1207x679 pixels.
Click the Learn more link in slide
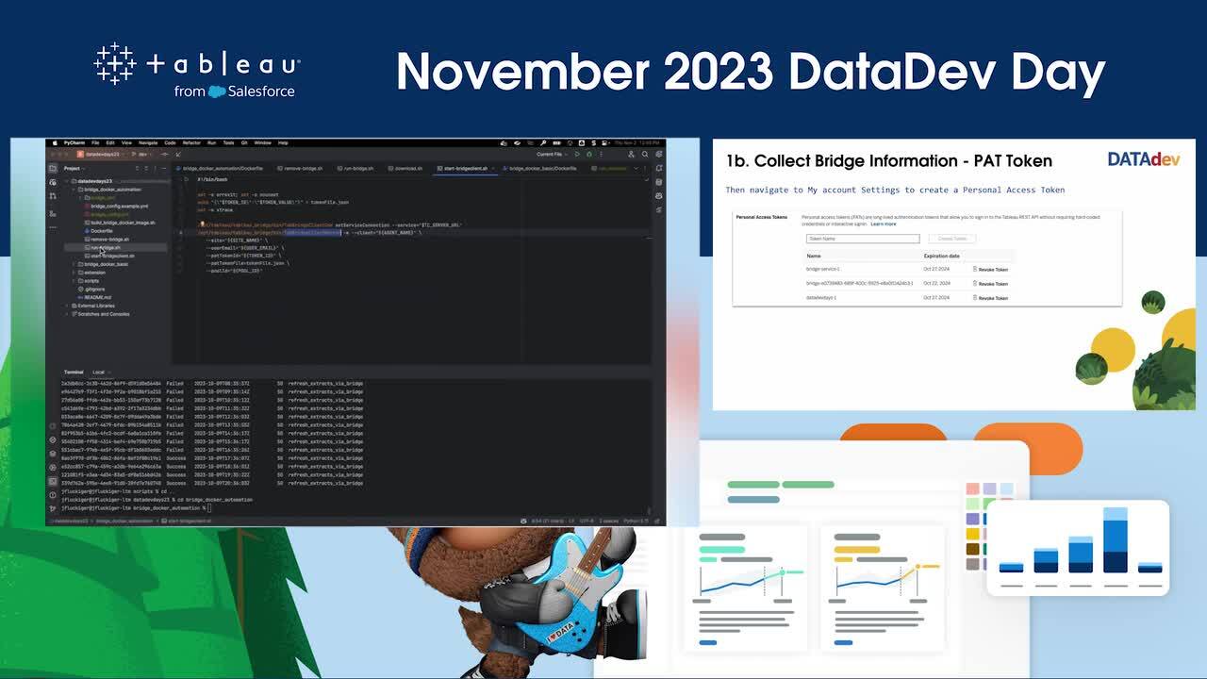pos(884,224)
